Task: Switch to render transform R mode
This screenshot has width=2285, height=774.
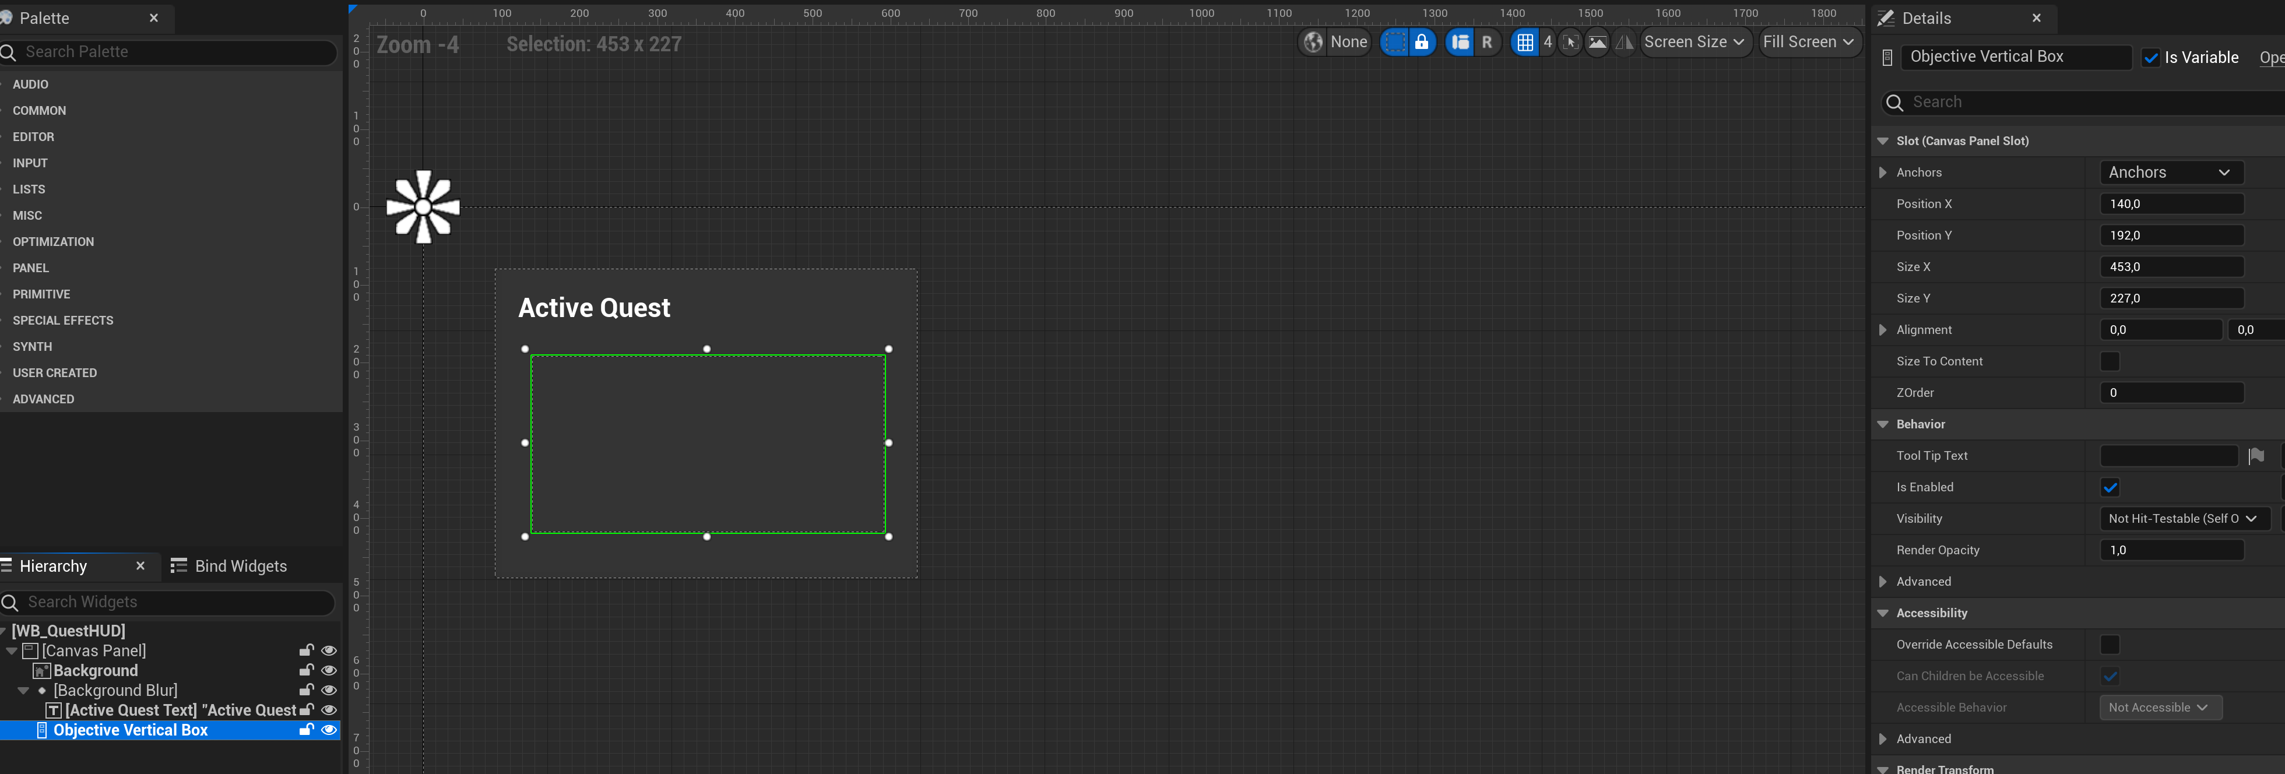Action: pos(1486,41)
